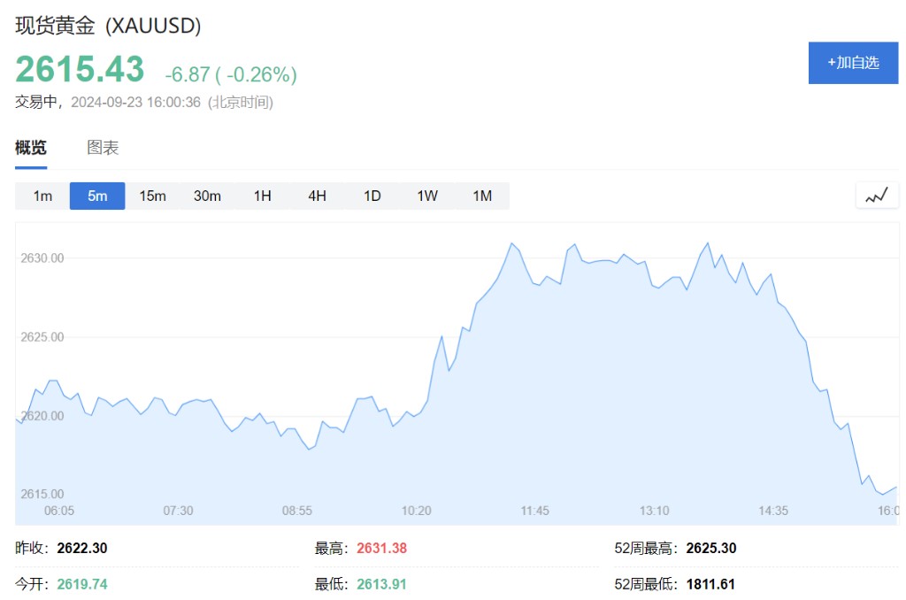Click the line chart type icon
The height and width of the screenshot is (600, 906).
[876, 196]
